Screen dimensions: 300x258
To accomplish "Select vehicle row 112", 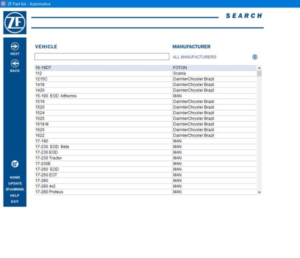I will (x=145, y=73).
